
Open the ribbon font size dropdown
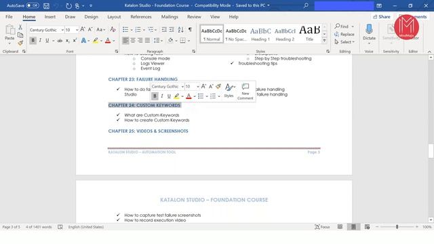(x=77, y=30)
